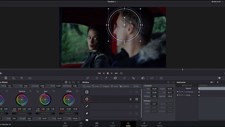Open the Keyframes palette icon
Viewport: 225px width, 127px height.
(x=219, y=78)
